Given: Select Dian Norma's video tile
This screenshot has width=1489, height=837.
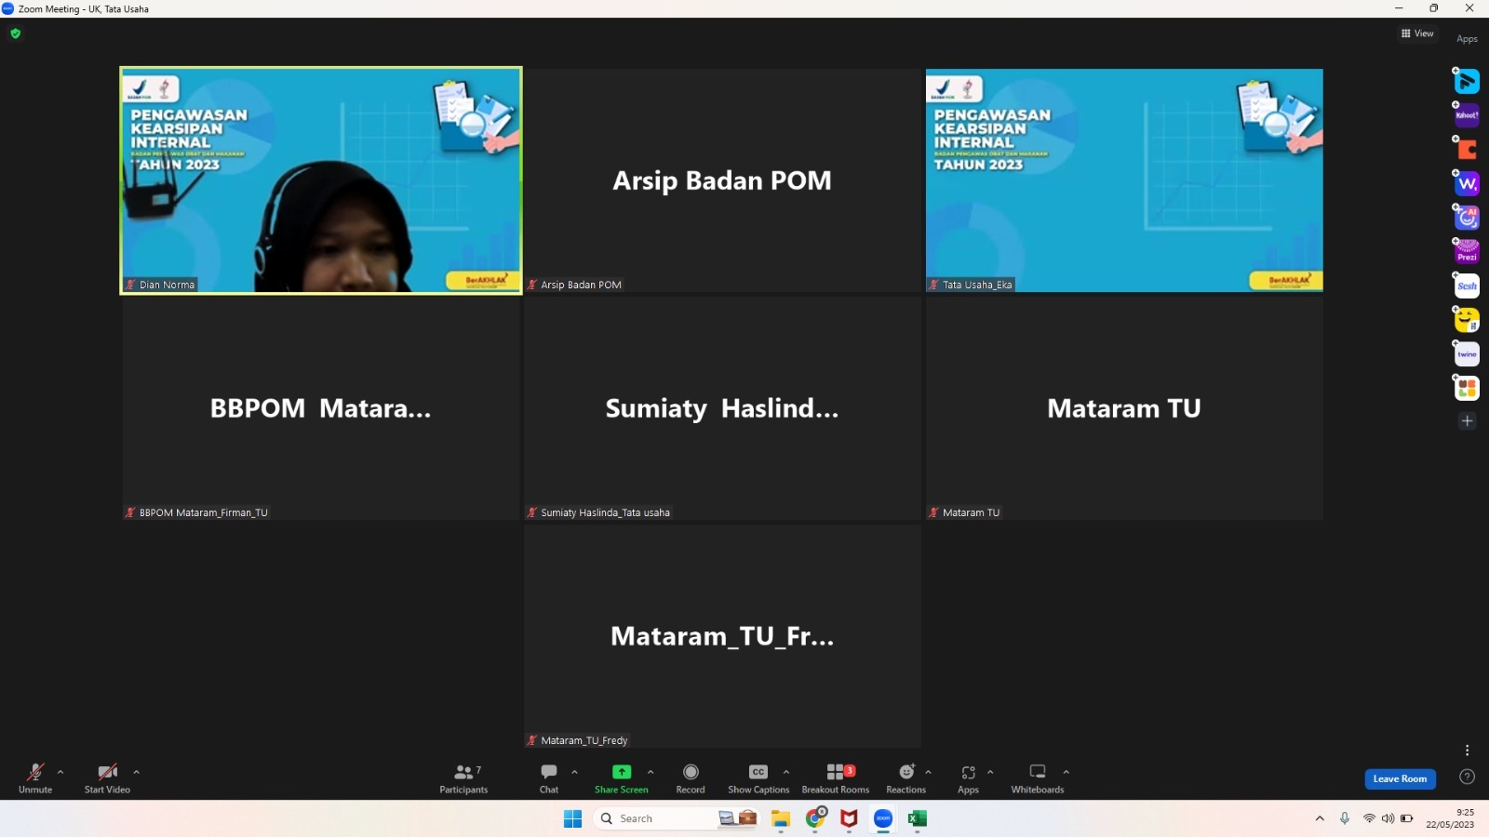Looking at the screenshot, I should point(321,180).
